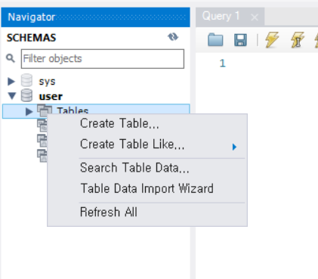Viewport: 318px width, 279px height.
Task: Select Search Table Data... menu entry
Action: 147,168
